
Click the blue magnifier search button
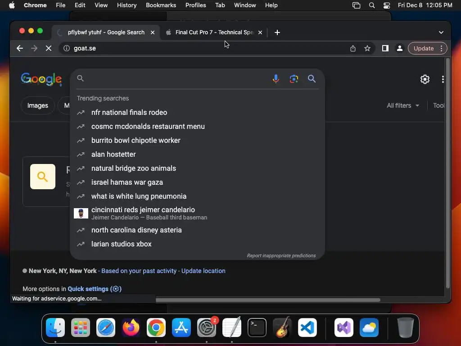point(312,78)
